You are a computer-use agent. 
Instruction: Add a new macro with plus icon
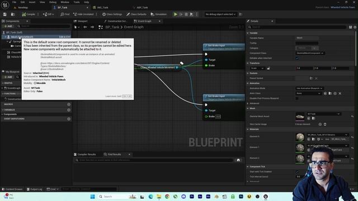point(69,104)
